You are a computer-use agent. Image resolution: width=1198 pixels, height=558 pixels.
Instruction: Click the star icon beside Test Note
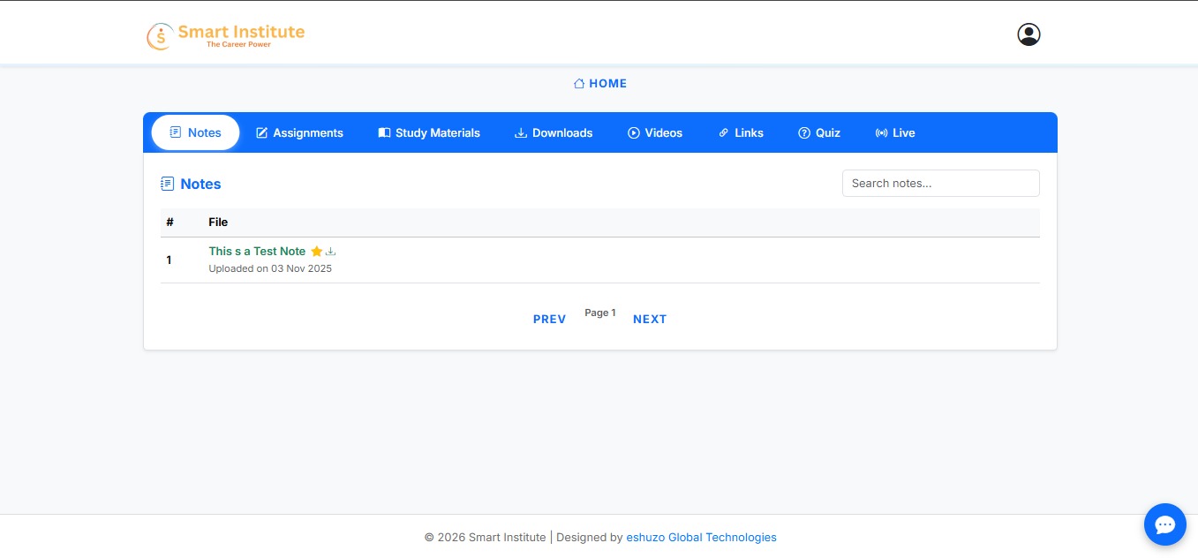(316, 252)
